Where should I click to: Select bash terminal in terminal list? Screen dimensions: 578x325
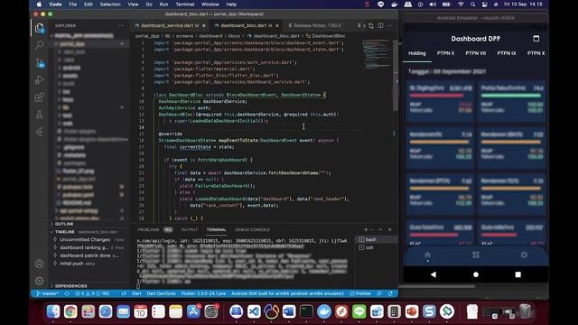click(376, 239)
